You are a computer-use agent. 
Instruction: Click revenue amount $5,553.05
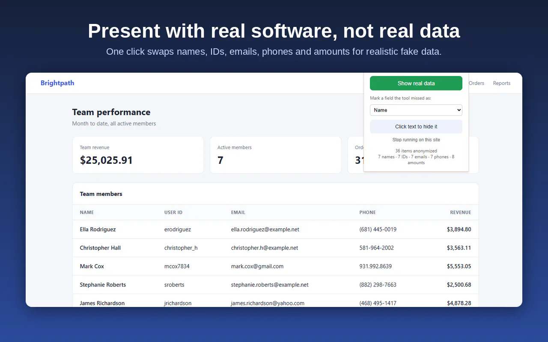(x=459, y=266)
